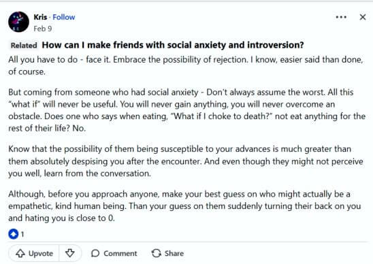Downvote the answer with the down arrow
Viewport: 373px width, 264px height.
tap(70, 253)
